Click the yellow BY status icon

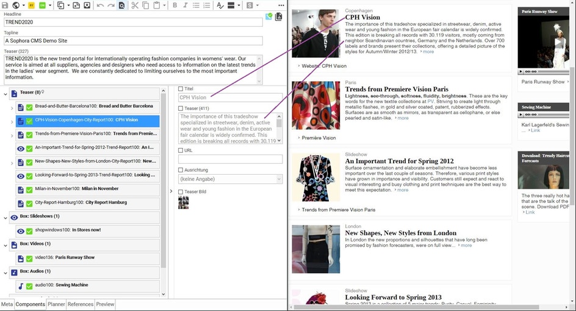coord(32,5)
